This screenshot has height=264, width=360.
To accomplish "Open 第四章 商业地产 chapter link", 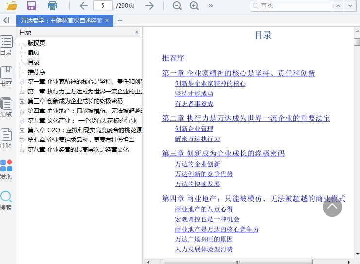I will [254, 199].
